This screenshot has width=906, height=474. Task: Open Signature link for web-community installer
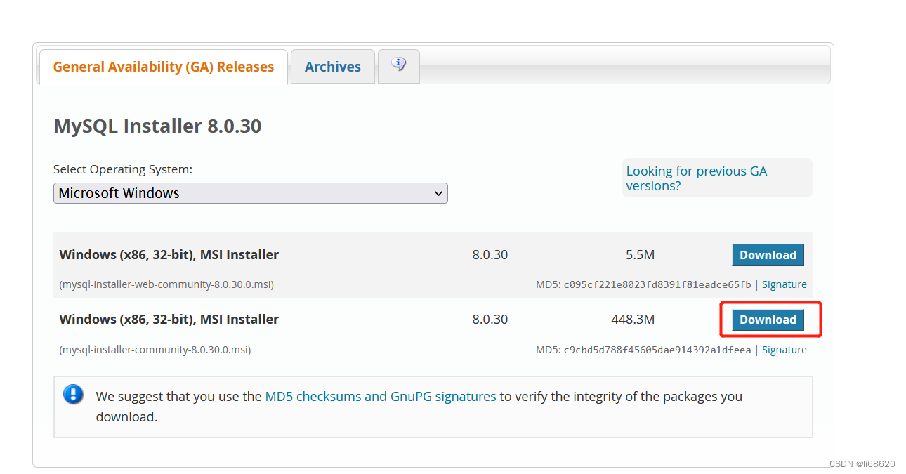[x=784, y=284]
